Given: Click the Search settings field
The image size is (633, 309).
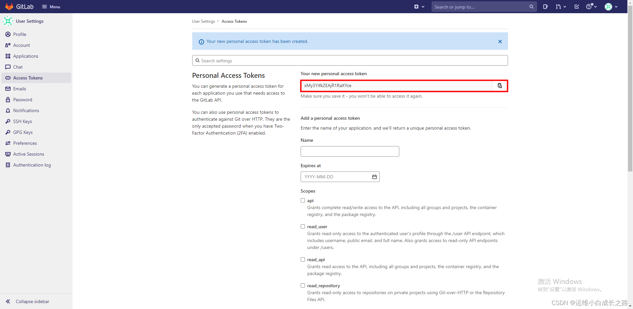Looking at the screenshot, I should [350, 60].
